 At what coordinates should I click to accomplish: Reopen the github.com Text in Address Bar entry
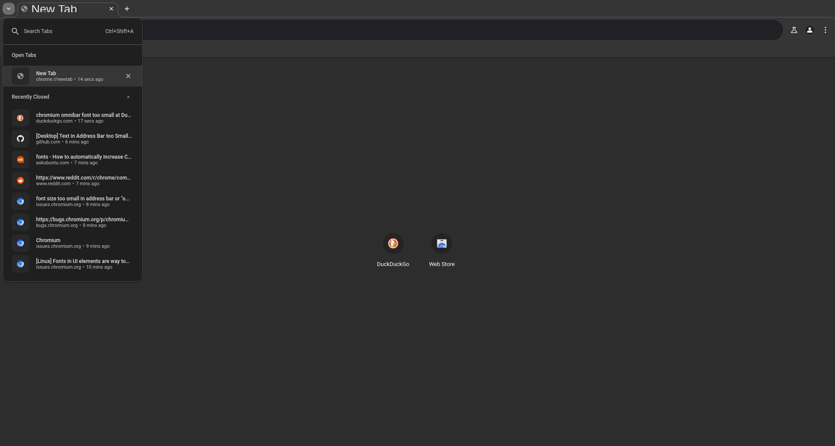point(73,139)
